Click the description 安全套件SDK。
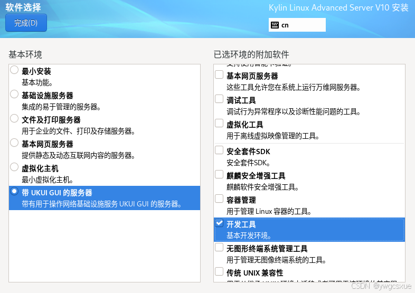 coord(248,163)
